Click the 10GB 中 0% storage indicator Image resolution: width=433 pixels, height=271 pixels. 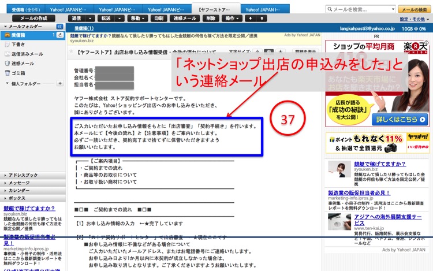(414, 28)
